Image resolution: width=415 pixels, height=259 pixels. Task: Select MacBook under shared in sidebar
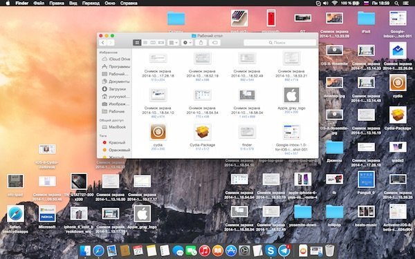[114, 127]
